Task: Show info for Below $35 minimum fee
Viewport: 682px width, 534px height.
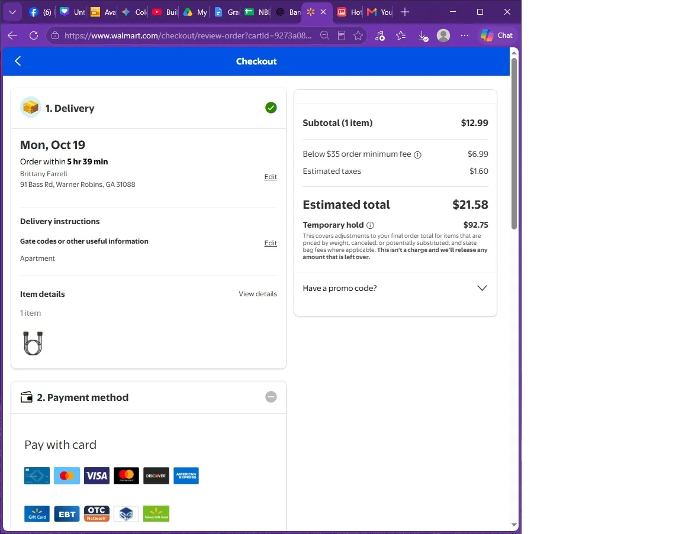Action: 417,155
